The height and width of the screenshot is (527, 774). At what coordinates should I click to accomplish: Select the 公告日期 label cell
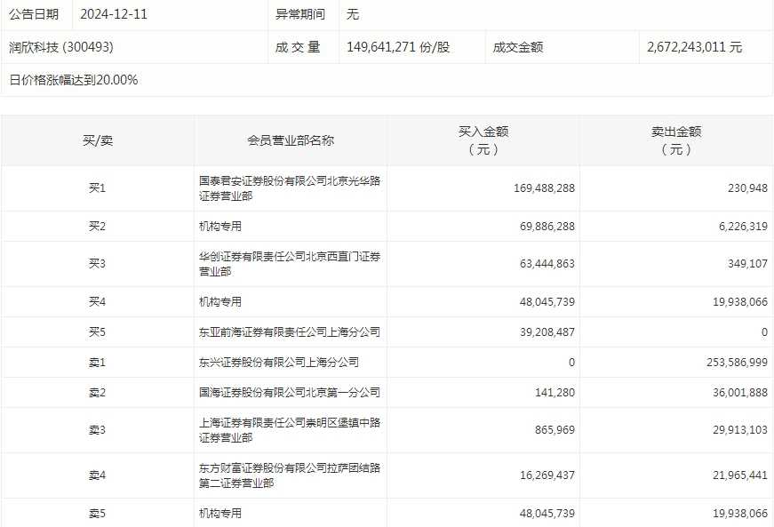[x=34, y=14]
